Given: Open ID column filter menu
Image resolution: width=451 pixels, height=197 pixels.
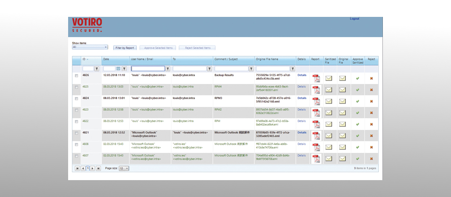Looking at the screenshot, I should click(97, 69).
